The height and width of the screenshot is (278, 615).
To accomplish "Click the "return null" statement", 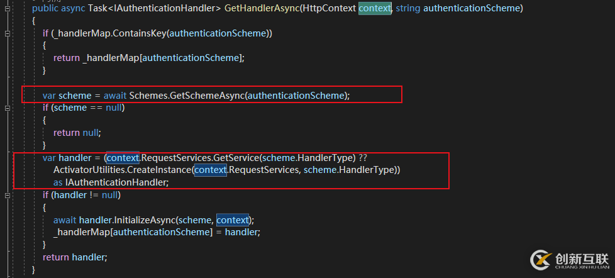I will (x=77, y=133).
